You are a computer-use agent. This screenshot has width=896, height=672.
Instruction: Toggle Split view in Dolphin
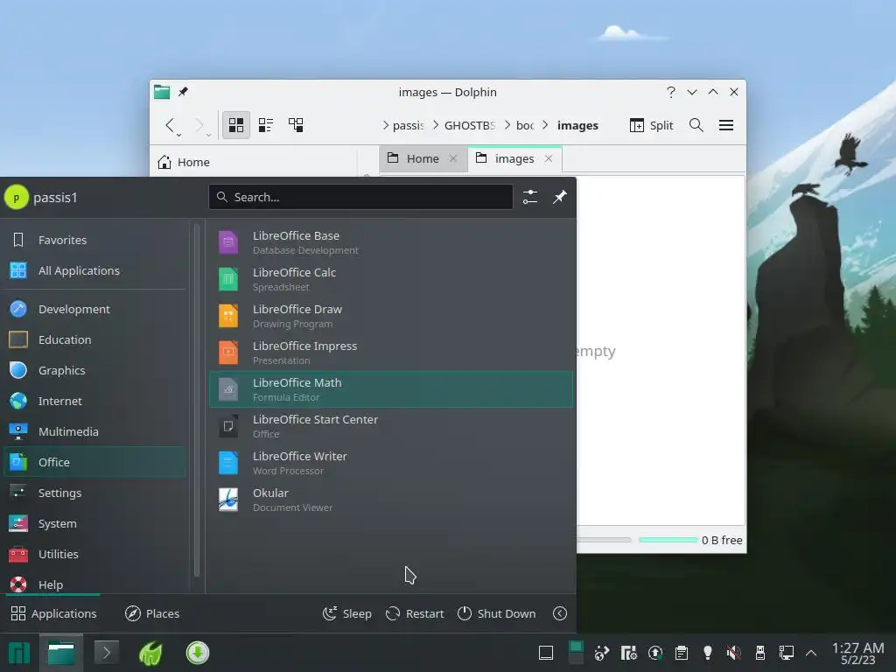[651, 125]
